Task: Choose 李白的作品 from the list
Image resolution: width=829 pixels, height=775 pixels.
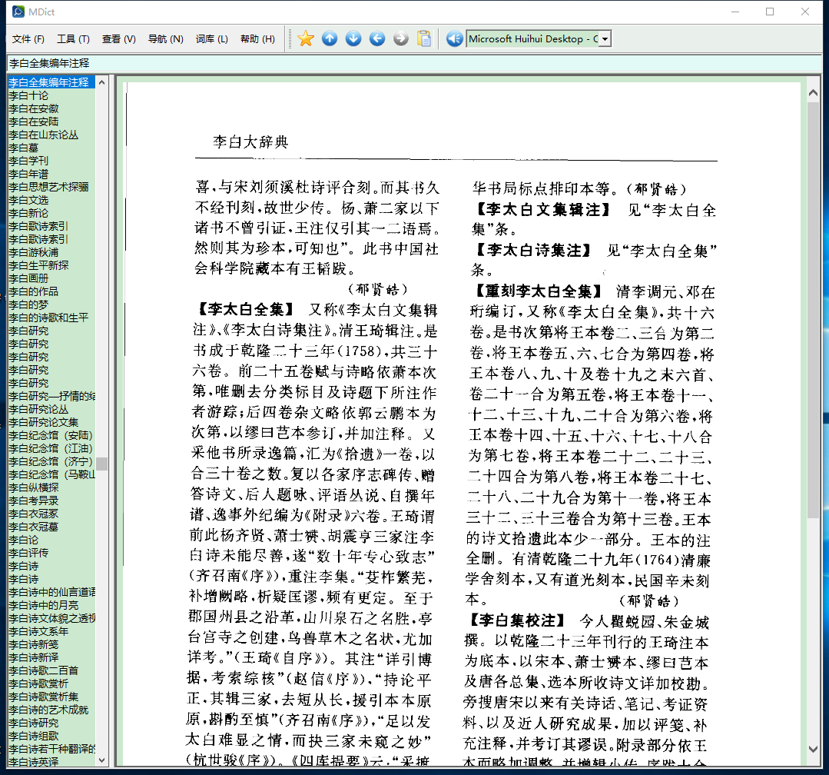Action: [34, 291]
